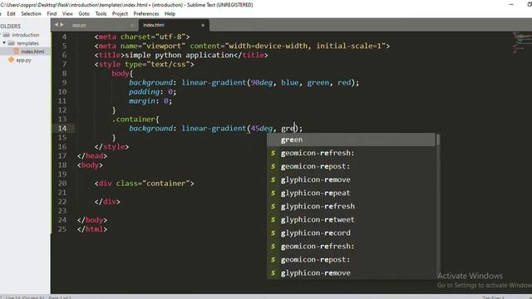The width and height of the screenshot is (532, 299).
Task: Close the app.py tab
Action: pyautogui.click(x=132, y=25)
